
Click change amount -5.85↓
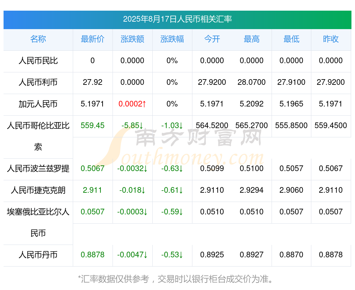coord(132,125)
